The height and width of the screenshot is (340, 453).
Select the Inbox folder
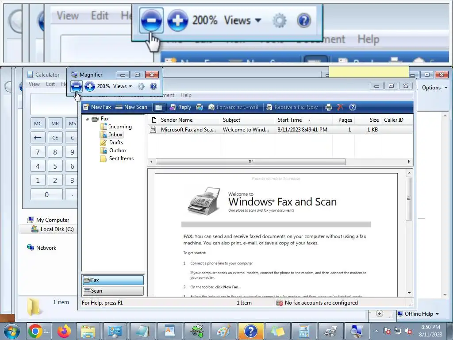[115, 135]
